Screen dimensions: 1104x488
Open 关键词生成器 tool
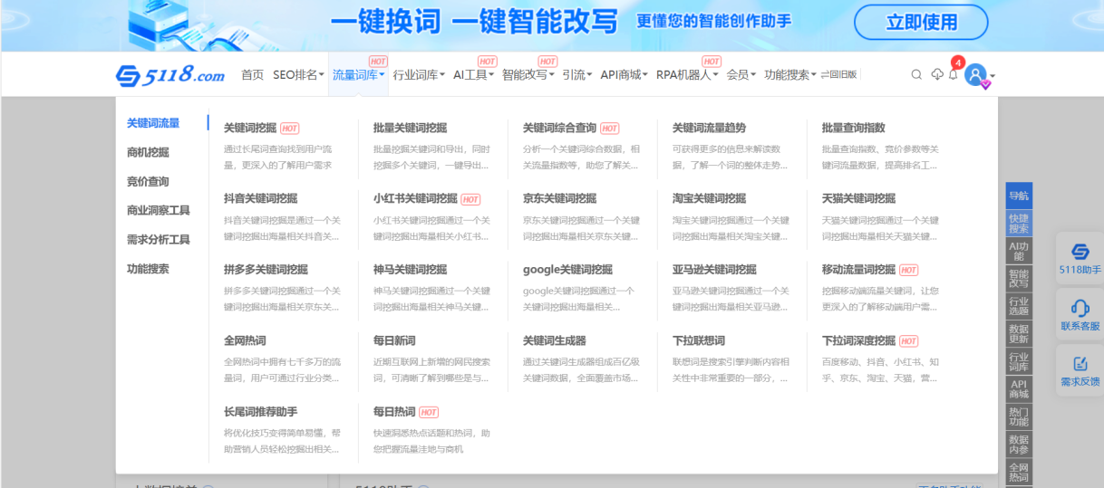pyautogui.click(x=554, y=340)
